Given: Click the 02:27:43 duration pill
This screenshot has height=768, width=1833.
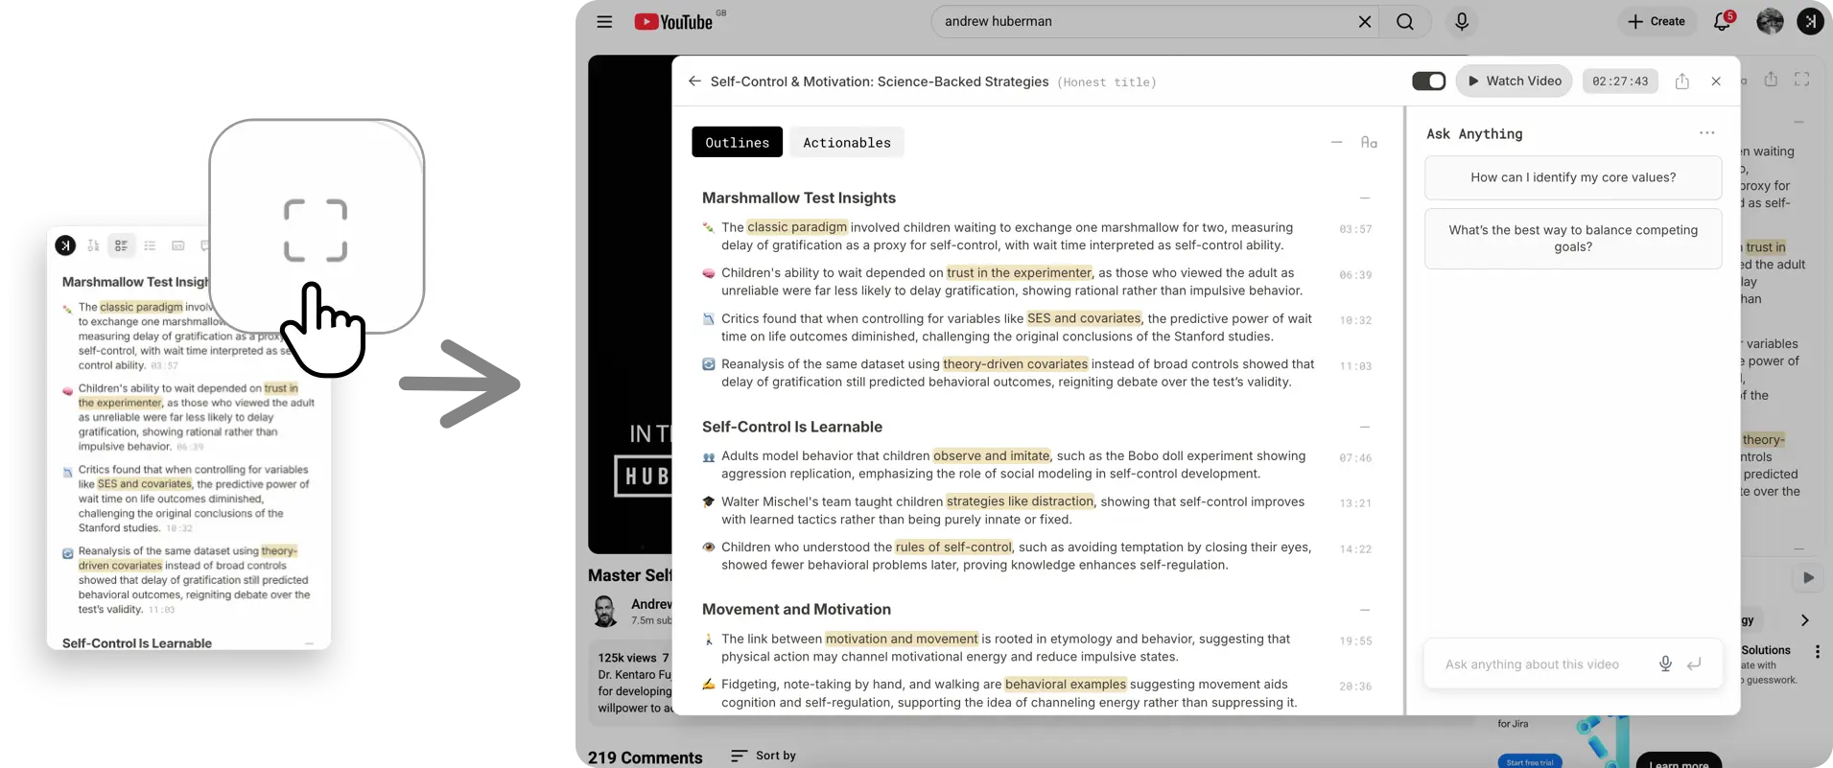Looking at the screenshot, I should click(x=1620, y=81).
